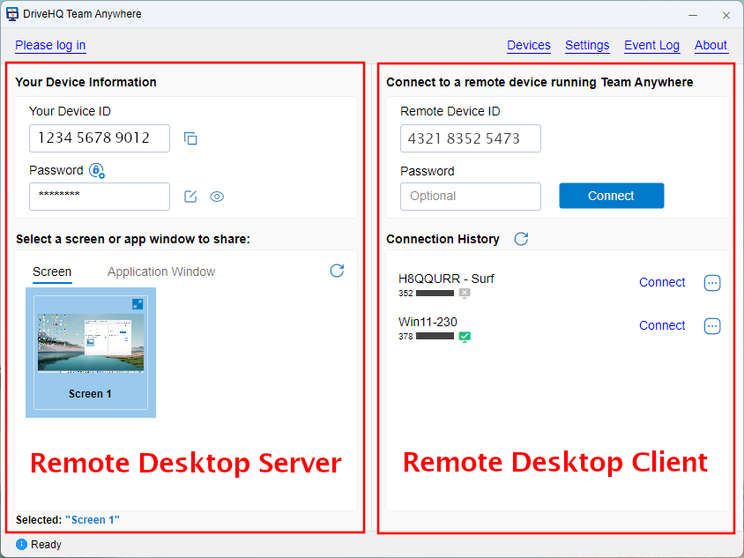Connect to Win11-230 from history

point(662,325)
